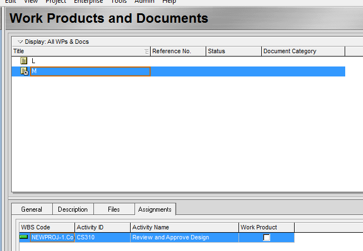The width and height of the screenshot is (363, 251).
Task: Click the CS310 activity ID cell
Action: (102, 237)
